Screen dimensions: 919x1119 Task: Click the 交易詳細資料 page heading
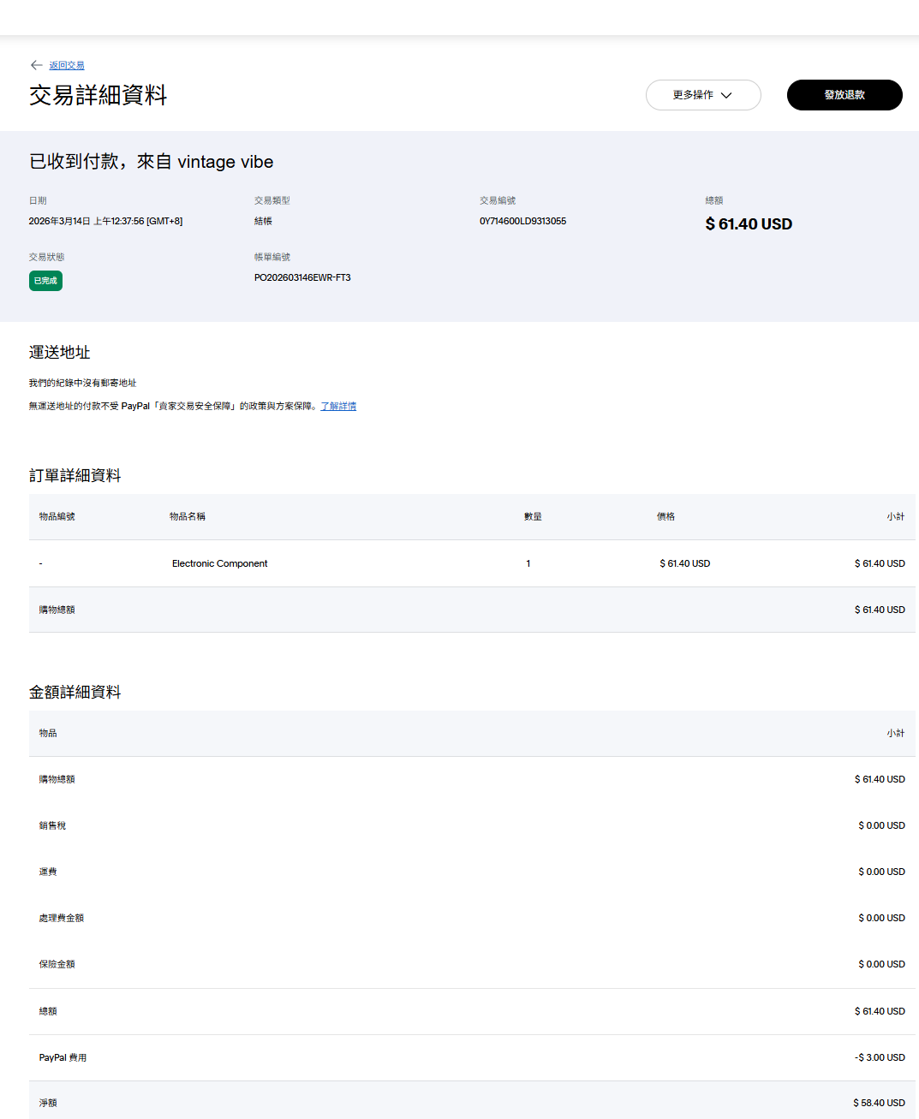[98, 95]
